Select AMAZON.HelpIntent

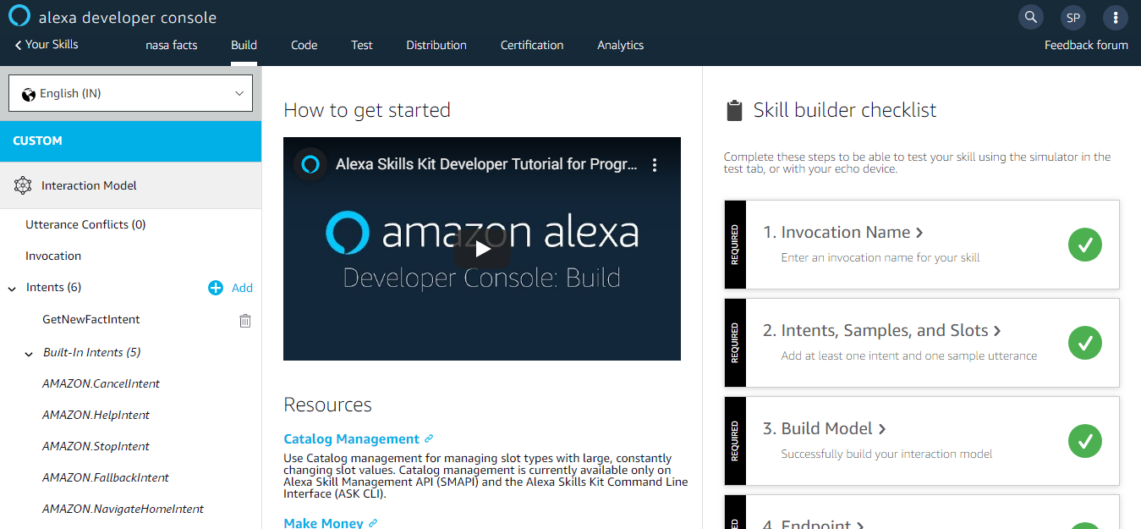pos(96,415)
